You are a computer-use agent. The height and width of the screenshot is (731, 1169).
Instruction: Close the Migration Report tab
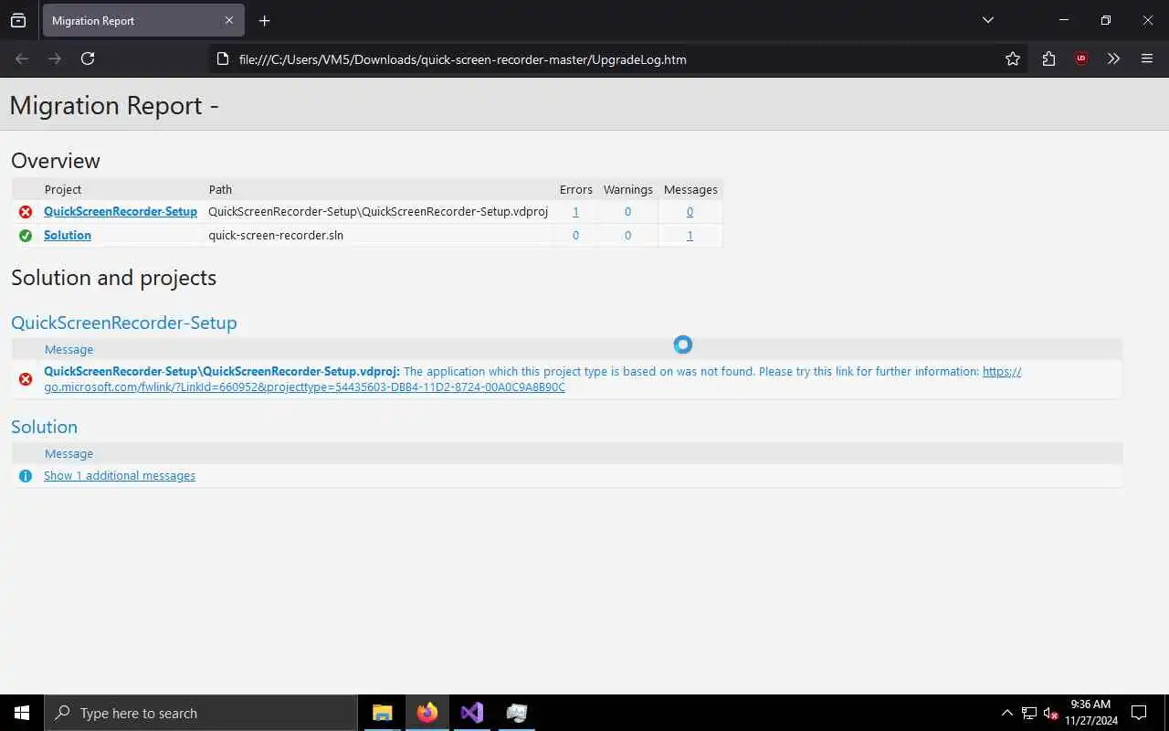[x=229, y=20]
